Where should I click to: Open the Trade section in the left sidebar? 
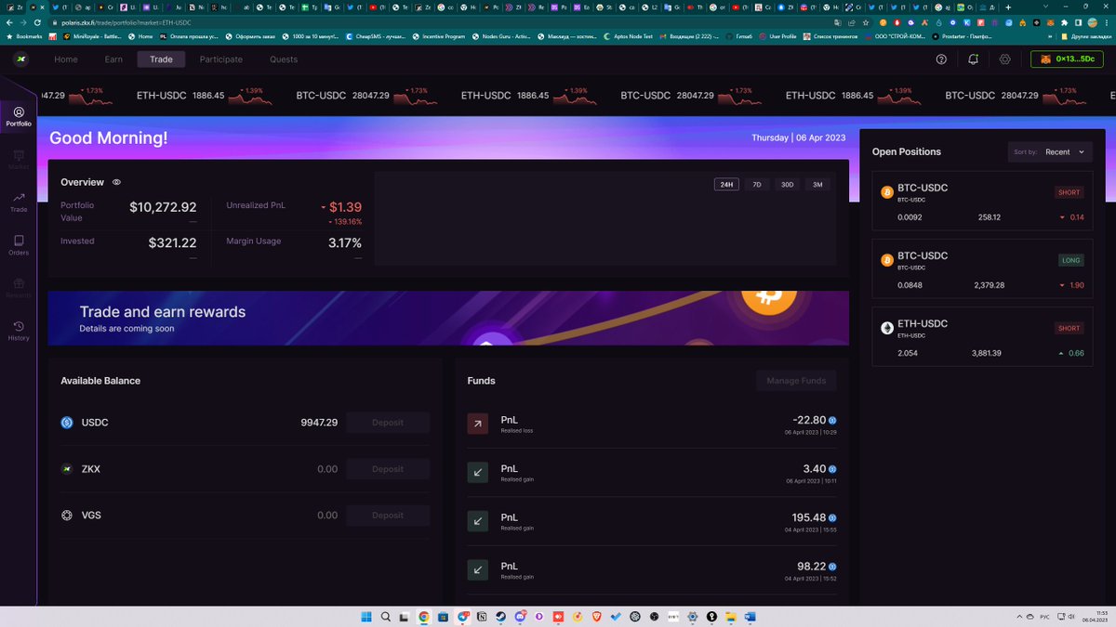(x=19, y=202)
